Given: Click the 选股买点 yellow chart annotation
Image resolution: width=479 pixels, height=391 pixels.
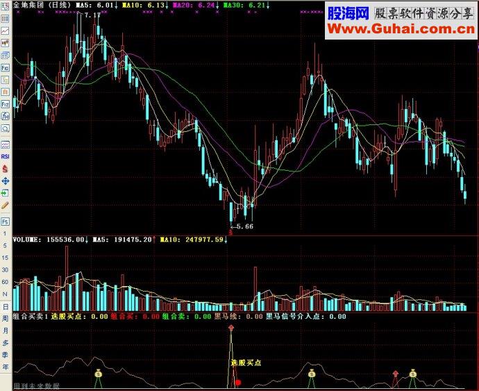Looking at the screenshot, I should (246, 363).
